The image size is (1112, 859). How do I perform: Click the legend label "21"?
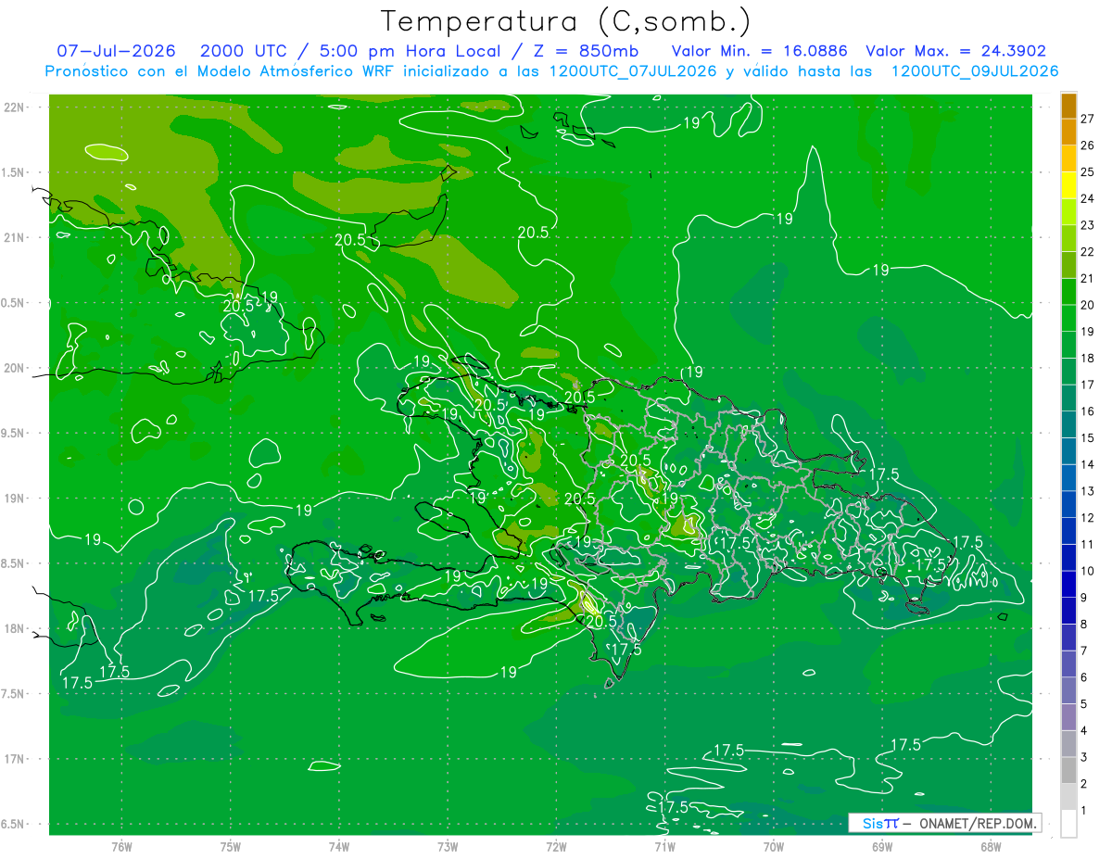click(x=1088, y=278)
